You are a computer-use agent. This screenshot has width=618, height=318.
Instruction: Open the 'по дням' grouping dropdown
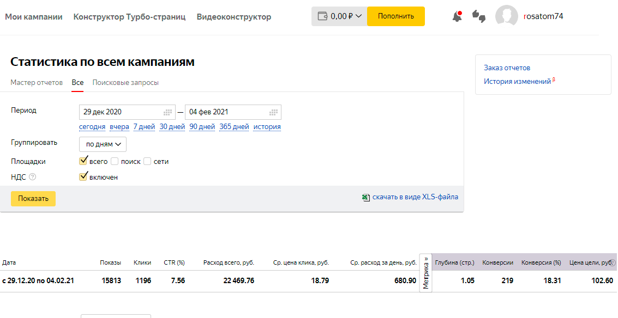pos(103,144)
